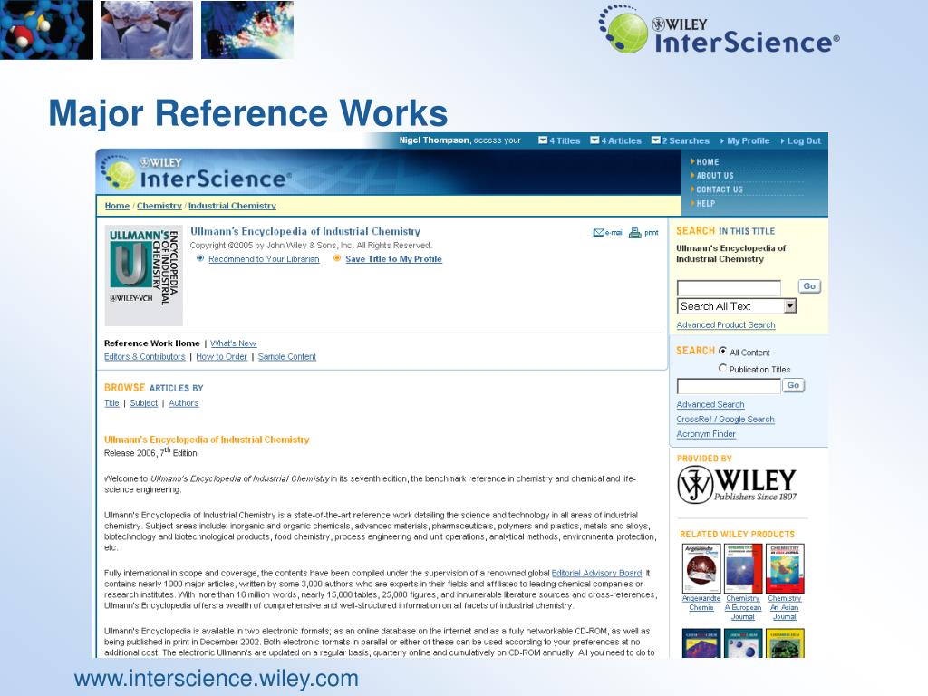928x696 pixels.
Task: Open Acronym Finder link
Action: point(706,434)
